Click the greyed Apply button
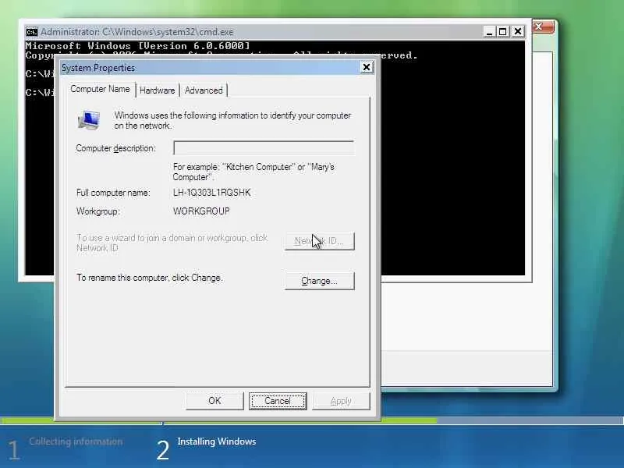 click(x=341, y=401)
